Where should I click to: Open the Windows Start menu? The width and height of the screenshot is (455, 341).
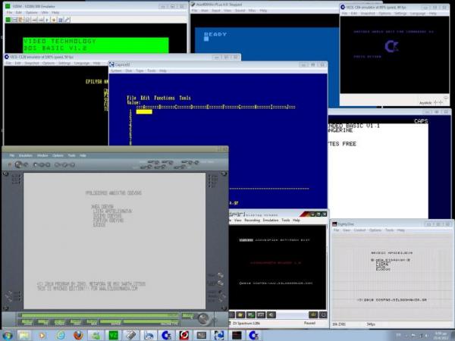(x=8, y=334)
